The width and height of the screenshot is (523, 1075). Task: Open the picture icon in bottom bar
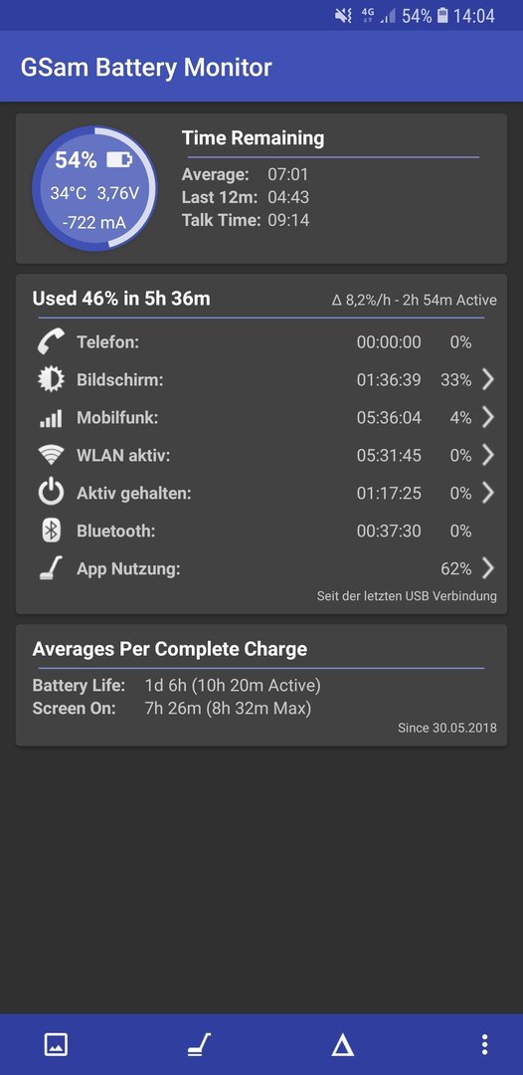(x=56, y=1045)
